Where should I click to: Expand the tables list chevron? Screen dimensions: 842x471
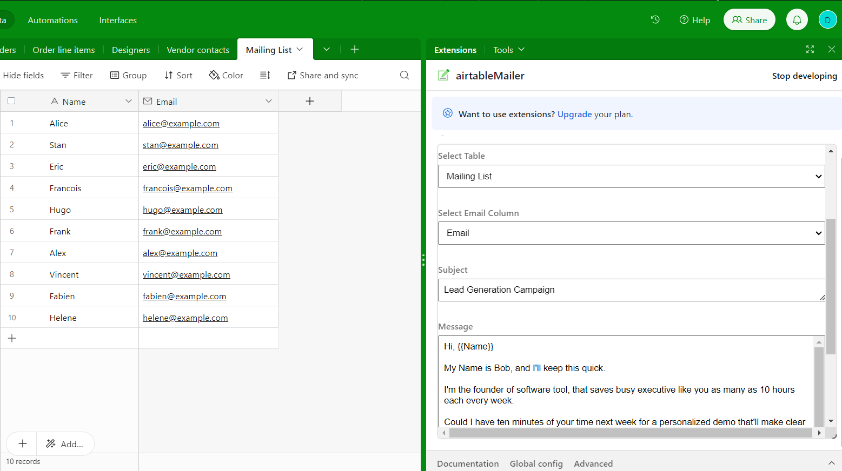(327, 49)
